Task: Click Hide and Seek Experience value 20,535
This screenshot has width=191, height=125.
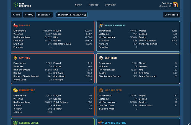Action: (134, 95)
